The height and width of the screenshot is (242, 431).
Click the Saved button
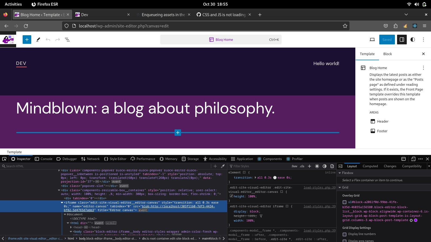click(387, 40)
